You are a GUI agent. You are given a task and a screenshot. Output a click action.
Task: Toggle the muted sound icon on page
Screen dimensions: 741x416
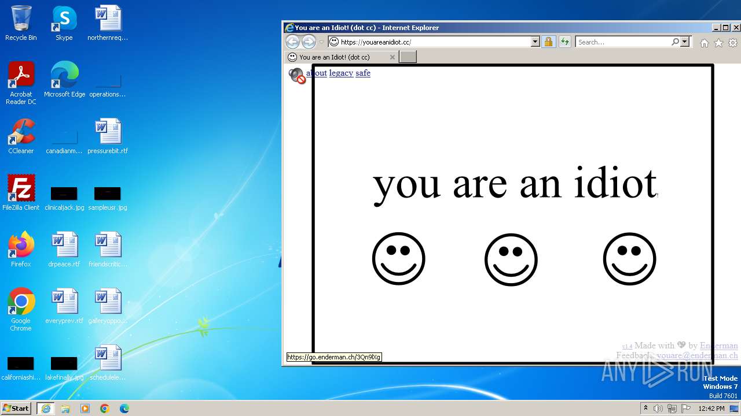297,76
